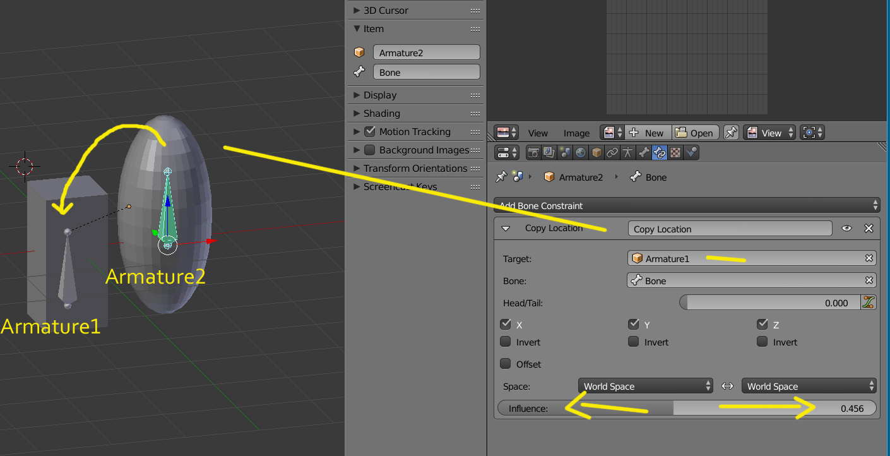Open the View mode dropdown beside the pin
Image resolution: width=890 pixels, height=456 pixels.
click(769, 133)
